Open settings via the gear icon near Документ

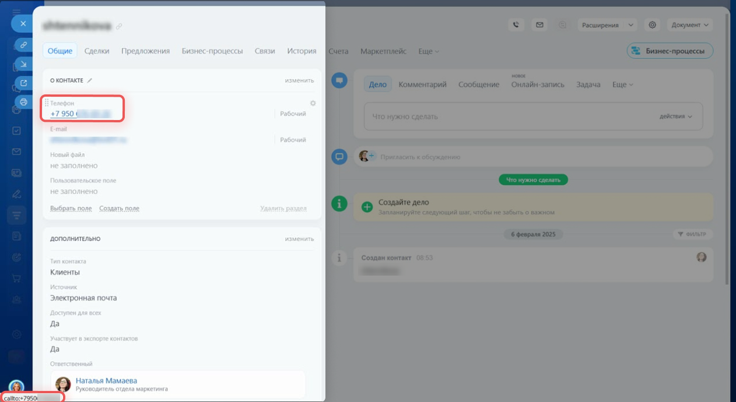[x=653, y=25]
